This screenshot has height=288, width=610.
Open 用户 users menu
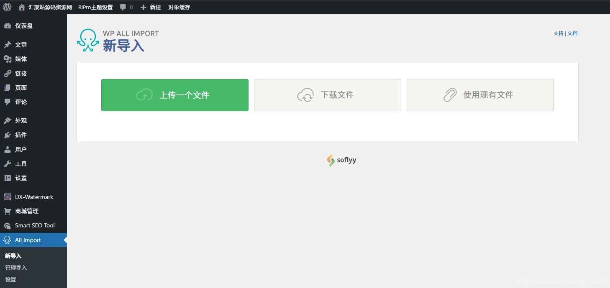pyautogui.click(x=33, y=149)
